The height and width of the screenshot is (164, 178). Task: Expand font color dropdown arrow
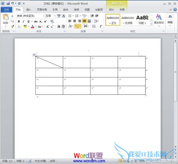coord(36,26)
